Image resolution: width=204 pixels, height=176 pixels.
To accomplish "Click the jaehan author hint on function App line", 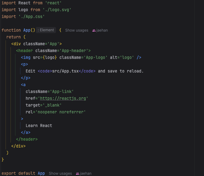I will pos(102,30).
